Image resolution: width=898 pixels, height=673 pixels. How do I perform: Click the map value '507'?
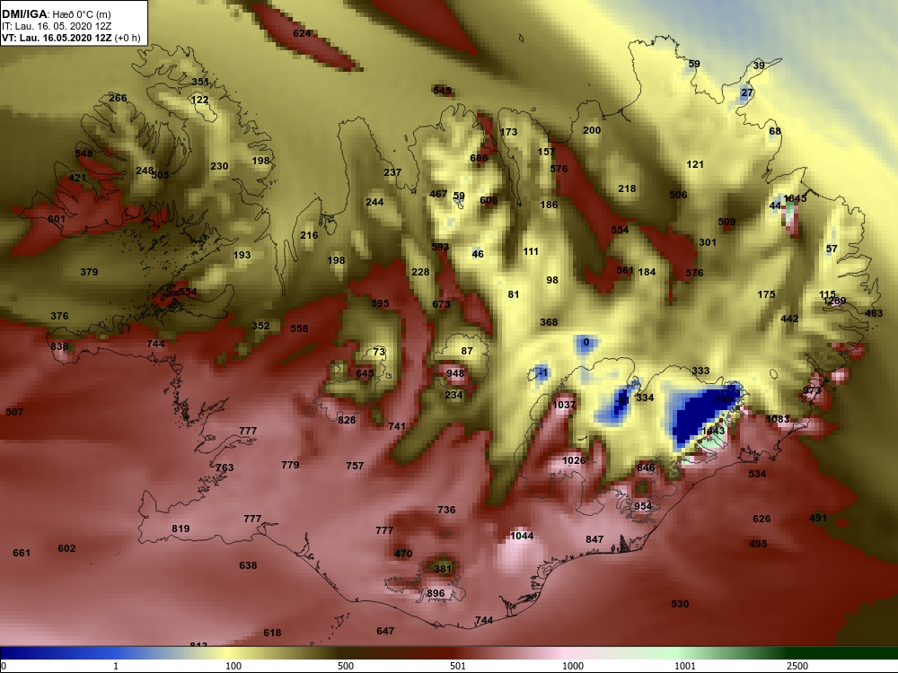pos(14,412)
